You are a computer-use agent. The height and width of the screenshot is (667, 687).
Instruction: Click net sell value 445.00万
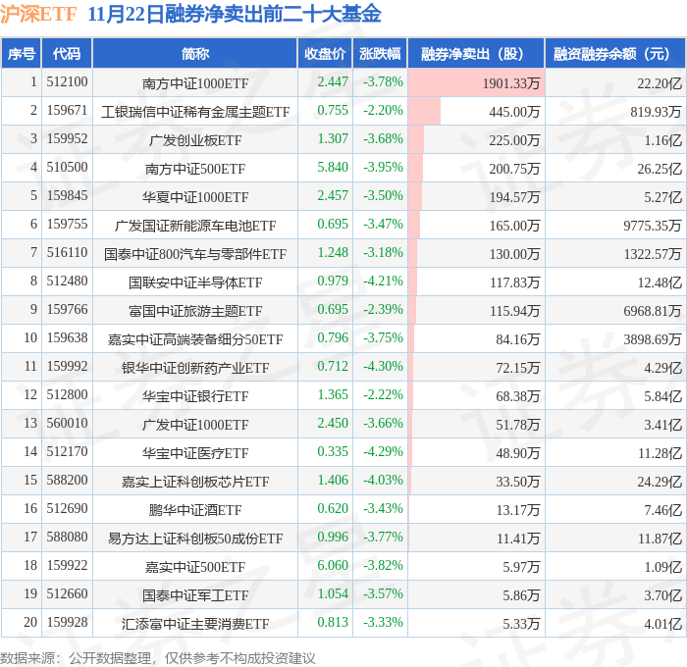click(x=514, y=112)
